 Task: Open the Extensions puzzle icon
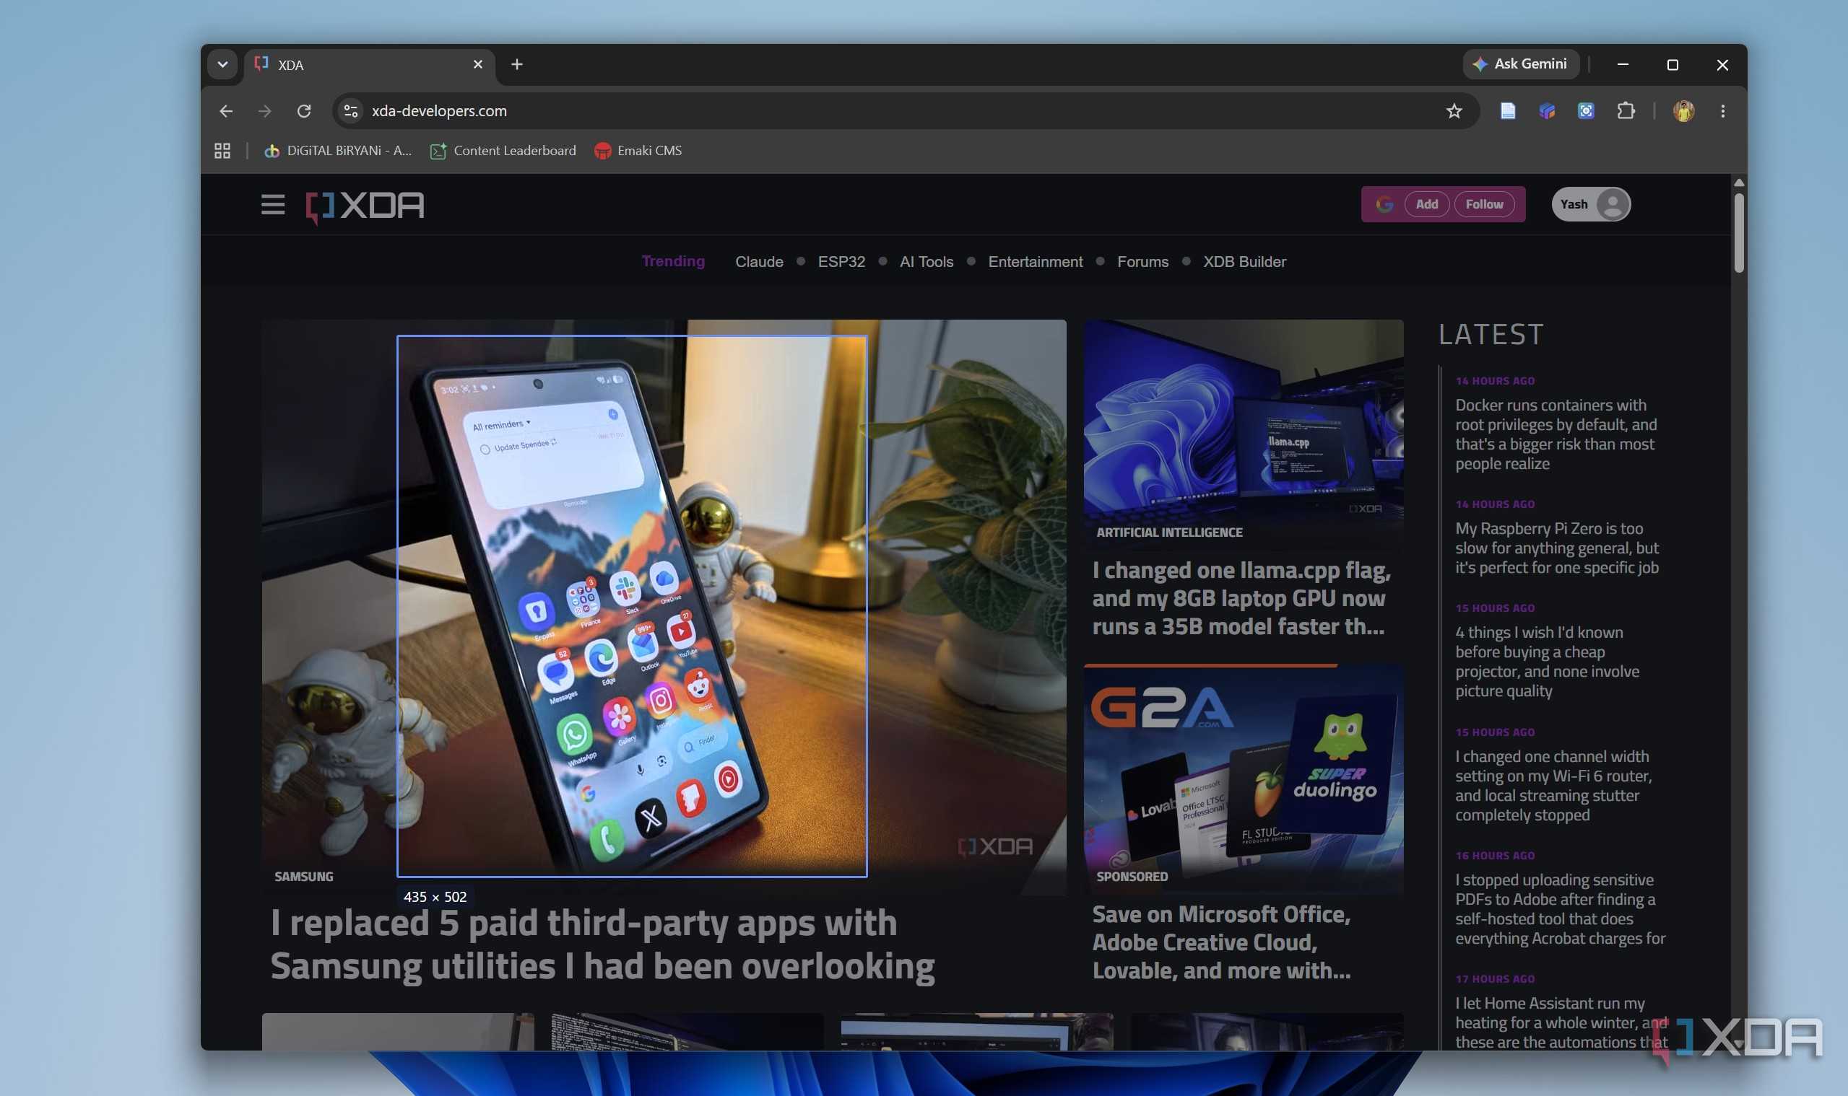tap(1626, 111)
